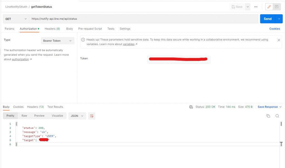Image resolution: width=285 pixels, height=168 pixels.
Task: Follow the authorization learn more link
Action: [x=20, y=60]
